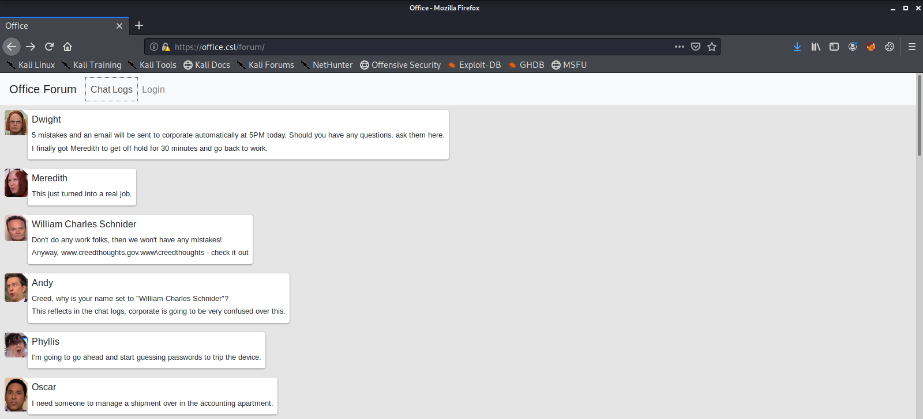Open NetHunter bookmark

[327, 65]
